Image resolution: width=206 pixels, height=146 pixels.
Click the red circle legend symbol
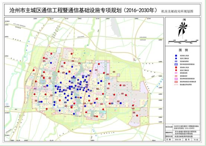pos(176,70)
